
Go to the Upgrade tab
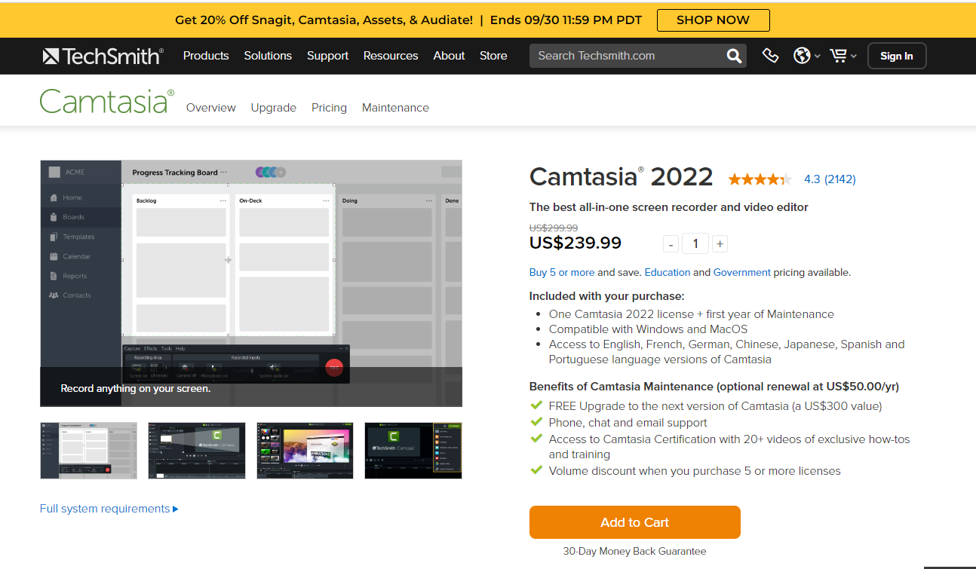point(274,108)
